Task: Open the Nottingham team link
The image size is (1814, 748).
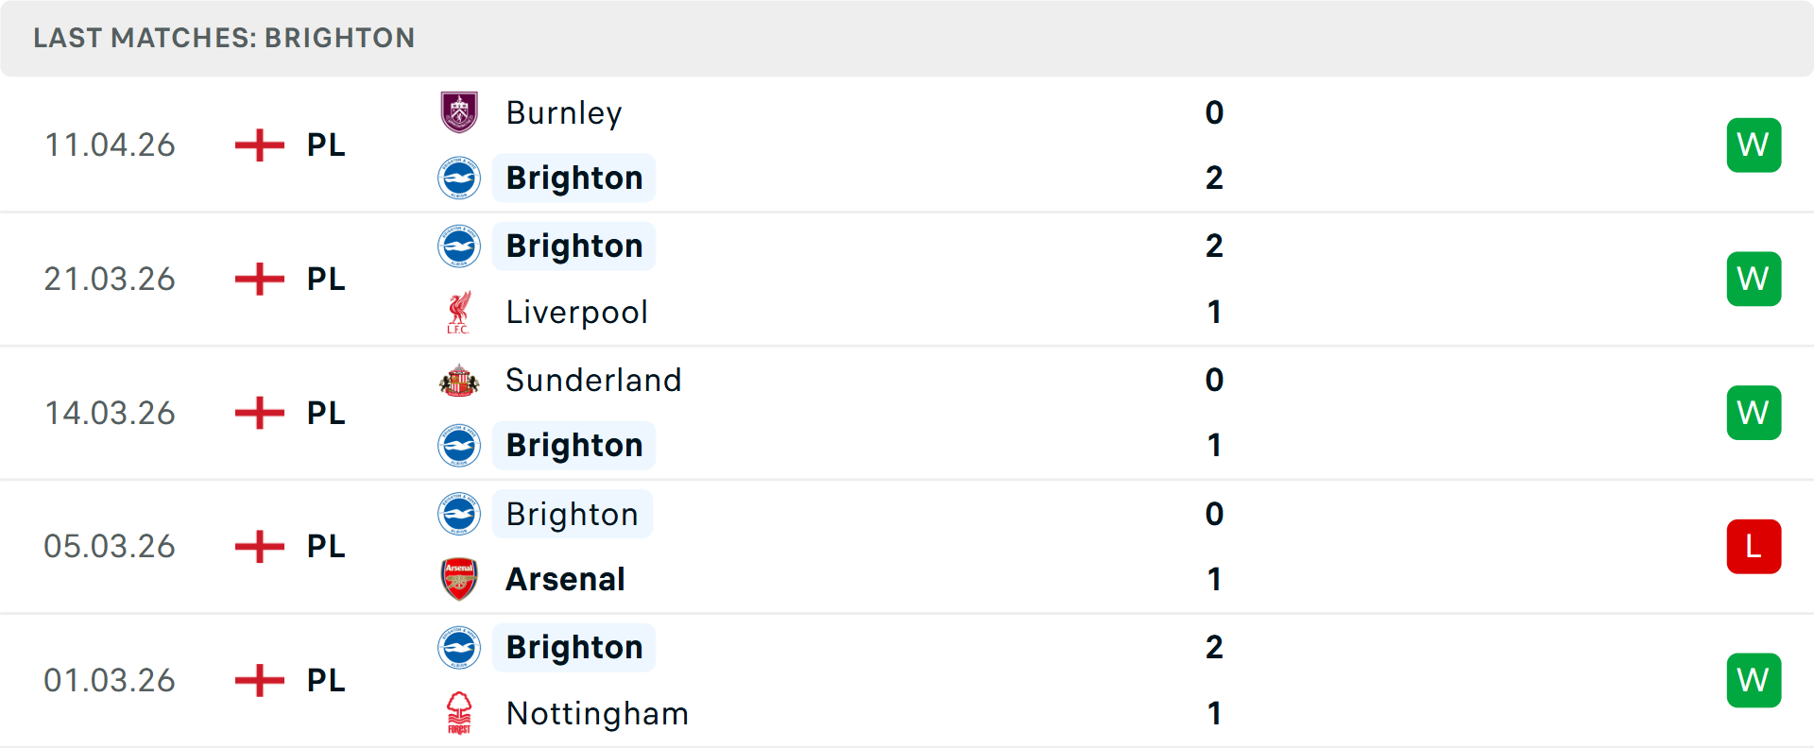Action: click(x=597, y=713)
